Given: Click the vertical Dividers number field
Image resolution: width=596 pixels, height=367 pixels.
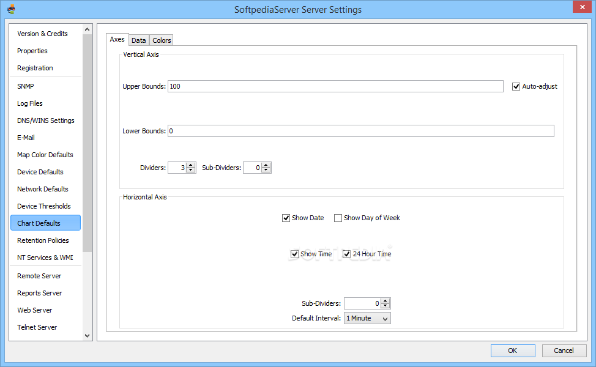Looking at the screenshot, I should (x=177, y=168).
